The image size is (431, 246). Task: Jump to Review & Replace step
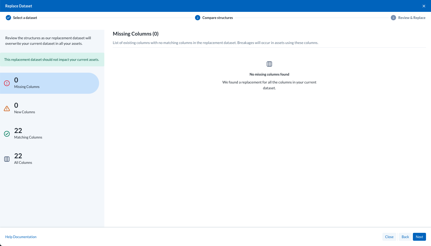pyautogui.click(x=412, y=18)
